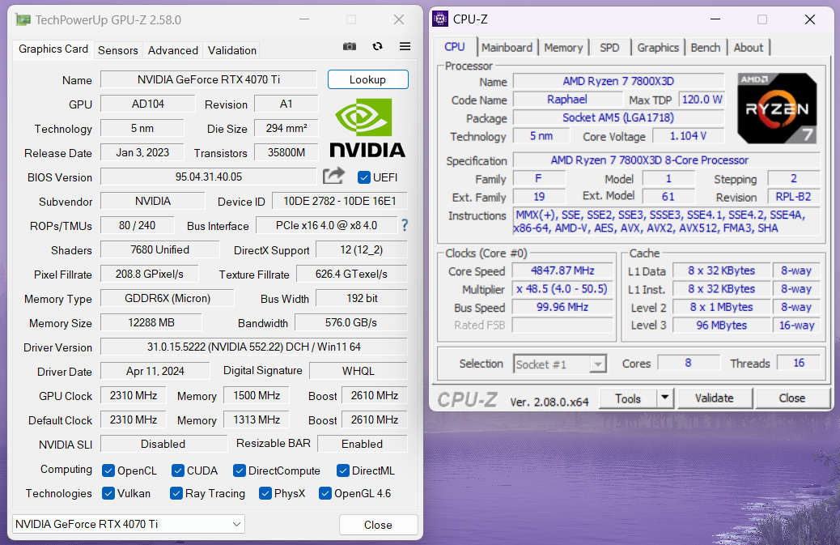Click the Core Voltage value 1.104 V
Image resolution: width=840 pixels, height=545 pixels.
coord(688,136)
